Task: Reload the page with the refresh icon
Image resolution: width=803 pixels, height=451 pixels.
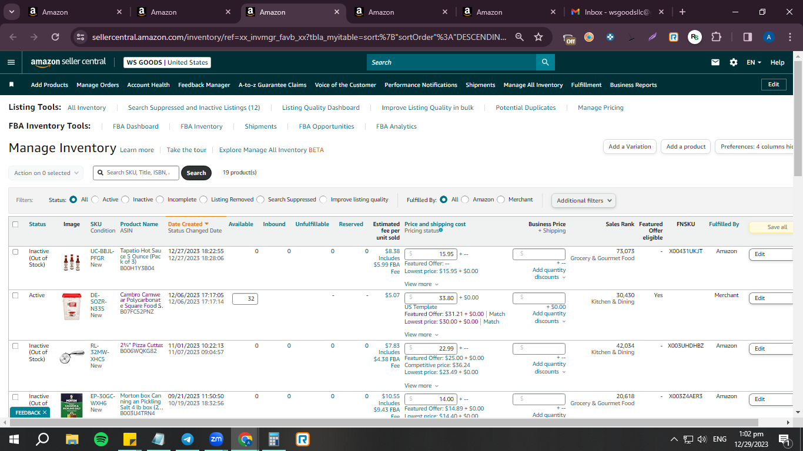Action: click(x=55, y=36)
